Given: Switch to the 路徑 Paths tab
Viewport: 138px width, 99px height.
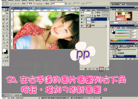Looking at the screenshot, I should tap(94, 10).
